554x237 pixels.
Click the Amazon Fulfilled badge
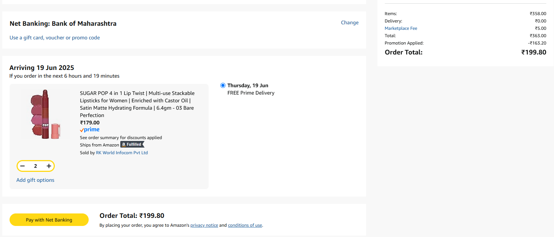pos(132,145)
